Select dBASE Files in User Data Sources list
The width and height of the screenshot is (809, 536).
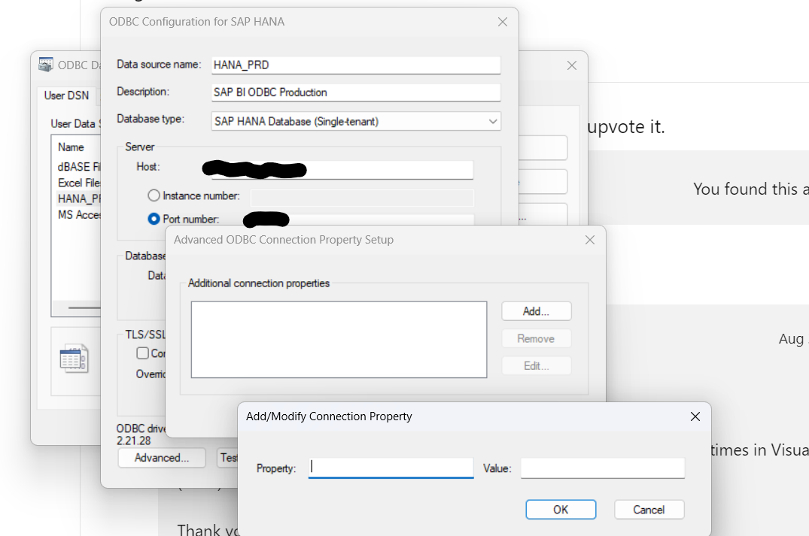click(x=79, y=166)
